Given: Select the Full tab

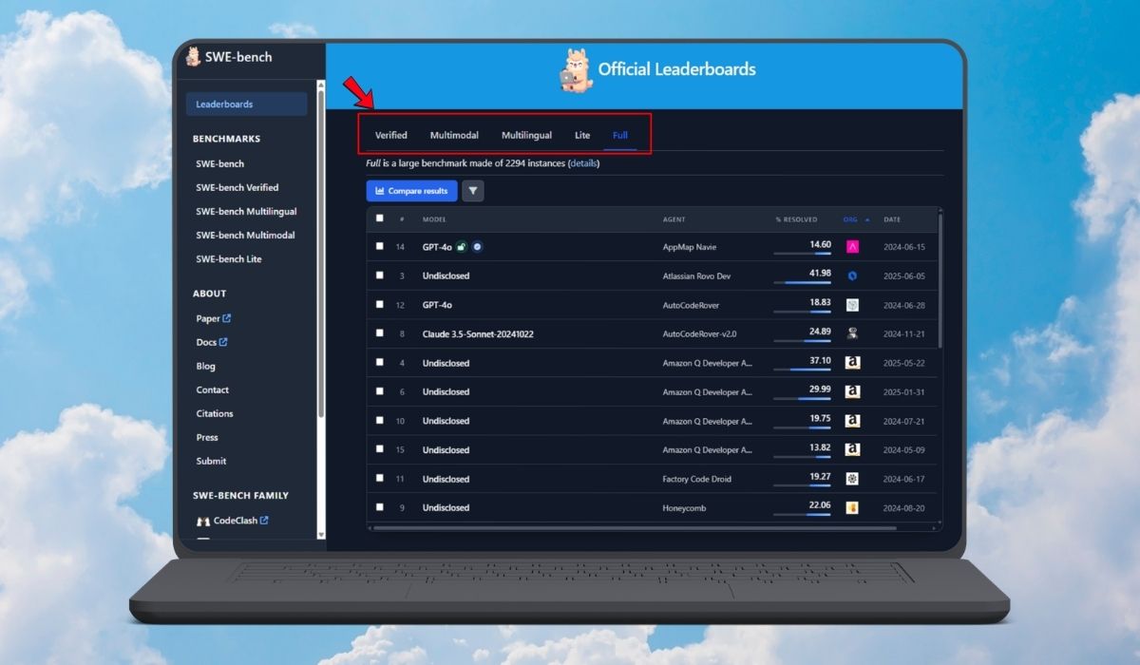Looking at the screenshot, I should [620, 135].
